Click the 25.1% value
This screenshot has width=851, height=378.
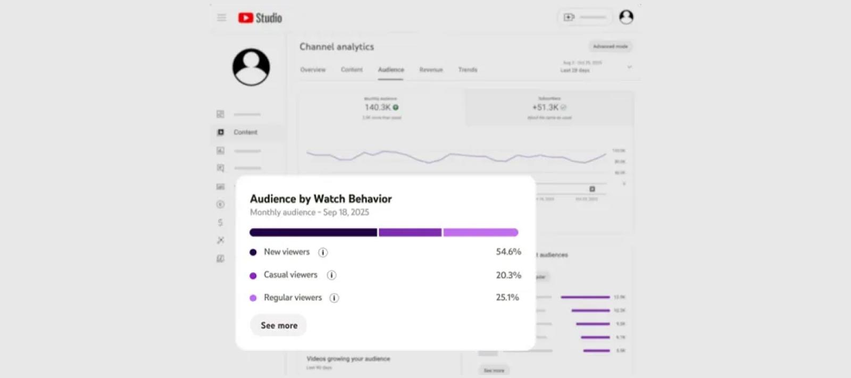(507, 298)
